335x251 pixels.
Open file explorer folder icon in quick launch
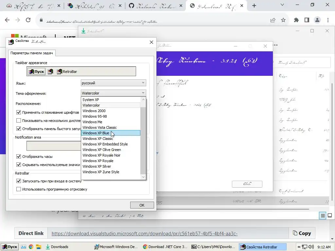(x=39, y=247)
